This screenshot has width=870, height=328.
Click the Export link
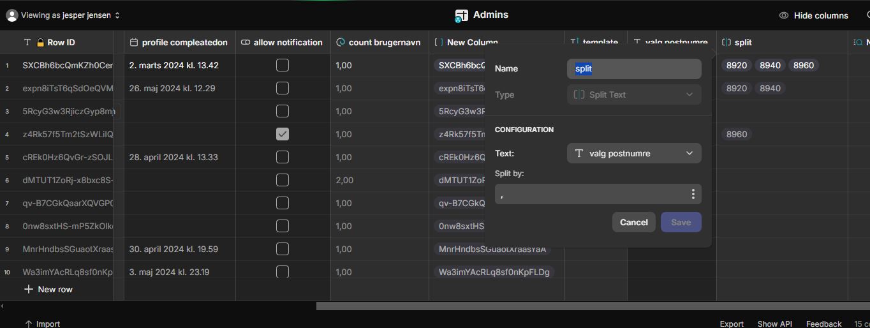coord(732,324)
